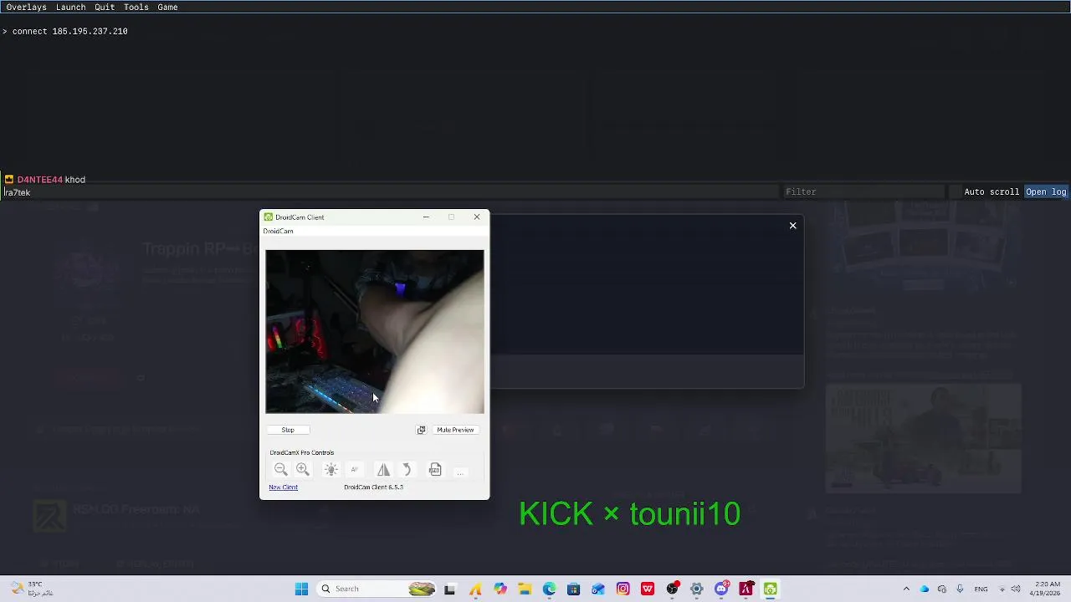Zoom in camera in DroidCamX controls
Viewport: 1071px width, 602px height.
(303, 470)
